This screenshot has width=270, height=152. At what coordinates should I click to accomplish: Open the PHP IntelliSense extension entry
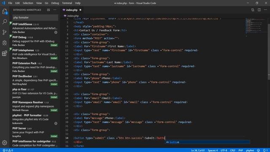coord(35,28)
